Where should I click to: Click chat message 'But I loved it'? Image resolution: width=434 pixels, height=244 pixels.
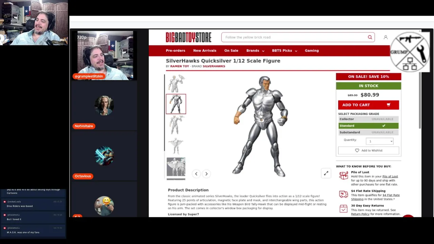14,219
